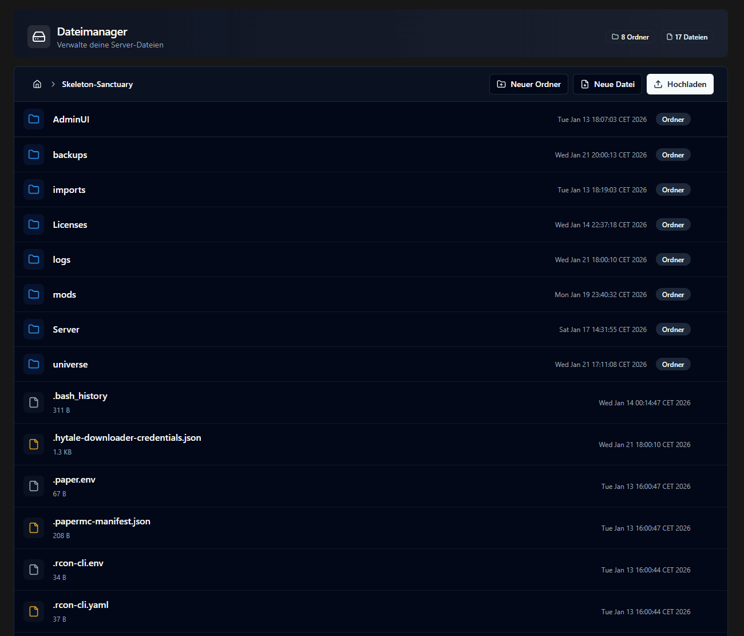This screenshot has width=744, height=636.
Task: Open the Licenses folder
Action: (x=70, y=225)
